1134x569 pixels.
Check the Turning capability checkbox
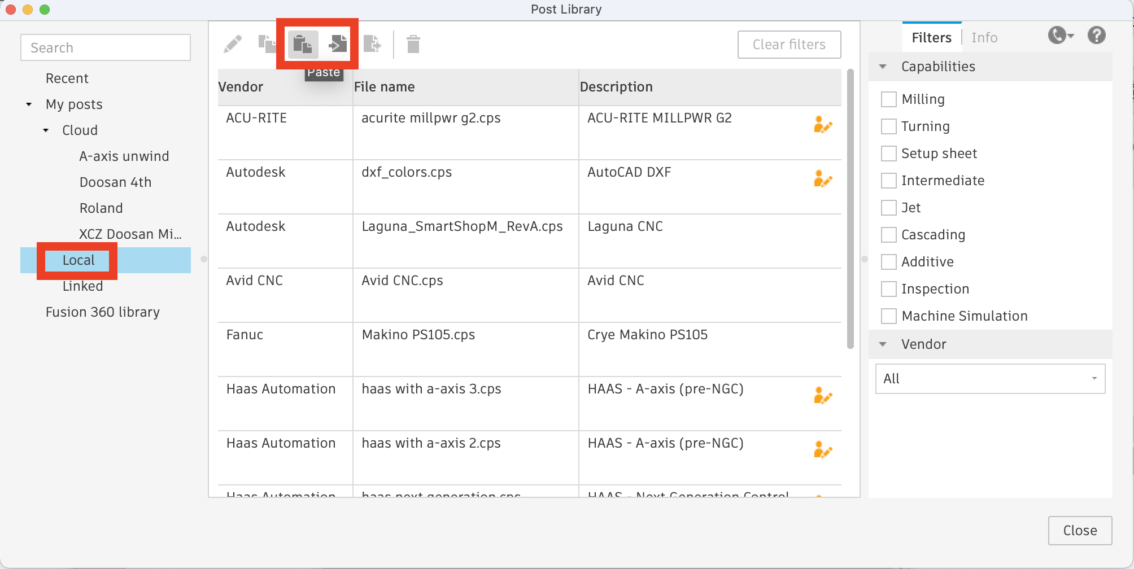click(x=888, y=126)
